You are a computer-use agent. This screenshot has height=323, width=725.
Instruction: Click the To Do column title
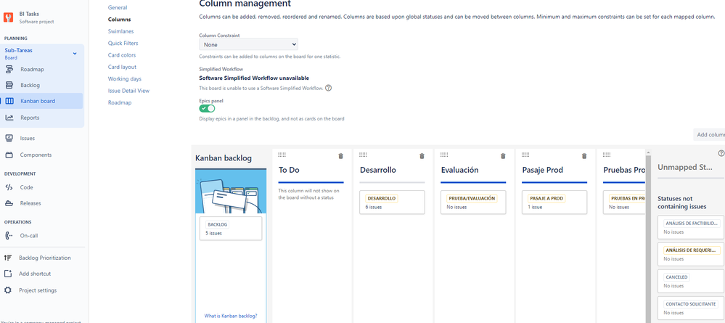tap(289, 170)
